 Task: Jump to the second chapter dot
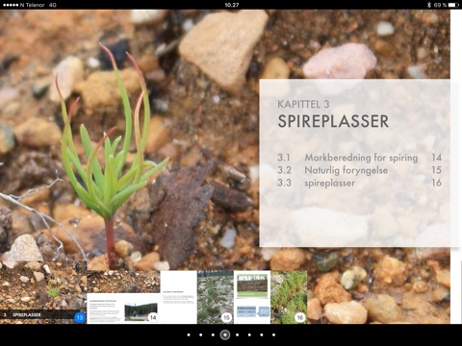tap(201, 335)
